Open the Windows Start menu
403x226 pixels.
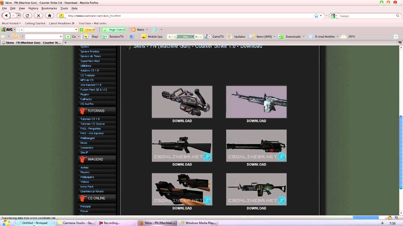tap(6, 223)
